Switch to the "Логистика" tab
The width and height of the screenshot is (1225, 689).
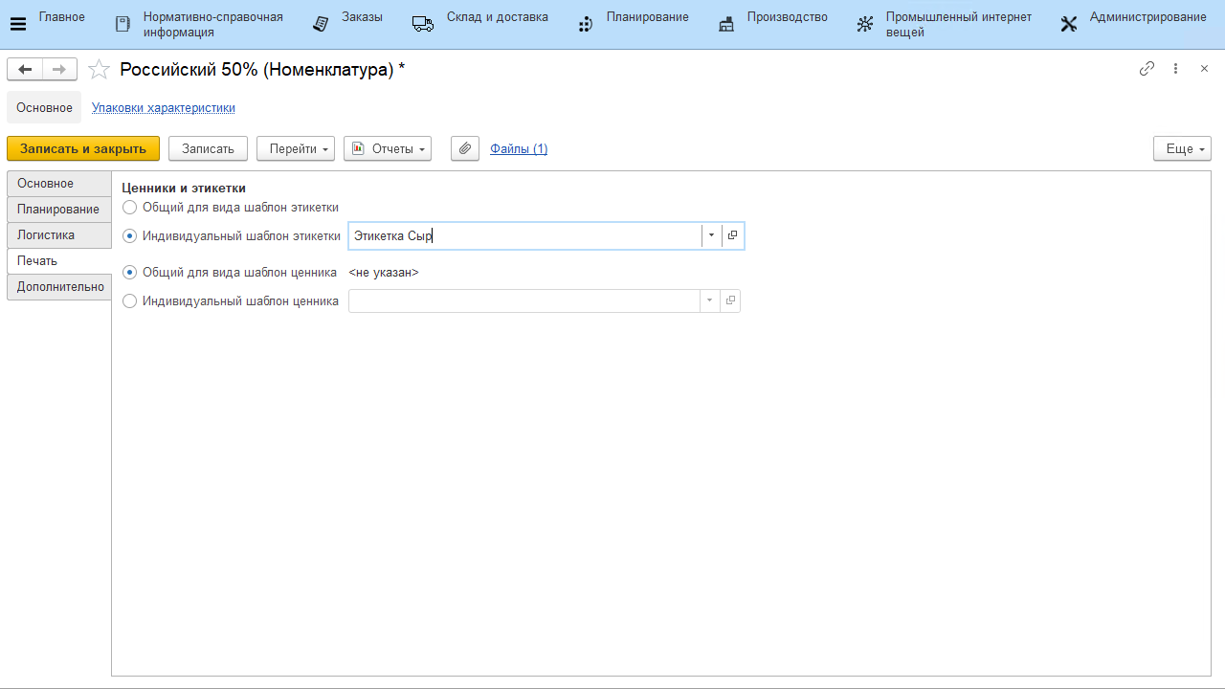(x=46, y=234)
